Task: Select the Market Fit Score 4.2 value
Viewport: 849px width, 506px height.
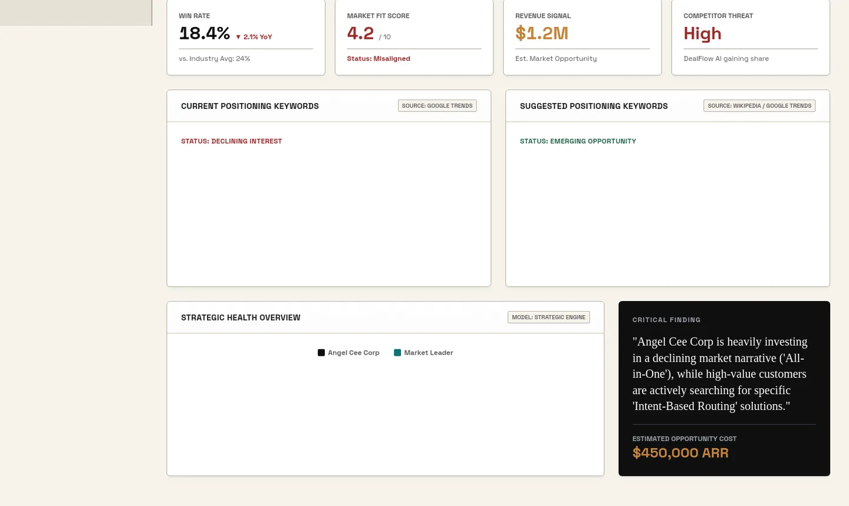Action: 360,34
